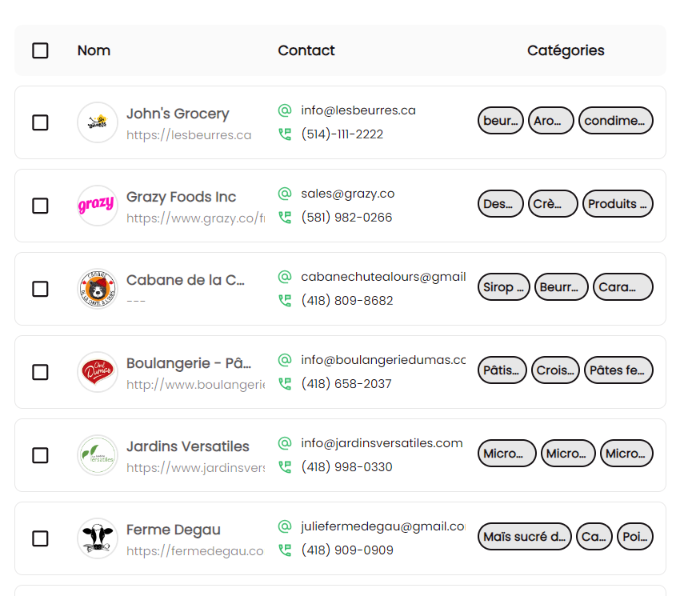Open the https://lesbeurres.ca link

coord(189,135)
